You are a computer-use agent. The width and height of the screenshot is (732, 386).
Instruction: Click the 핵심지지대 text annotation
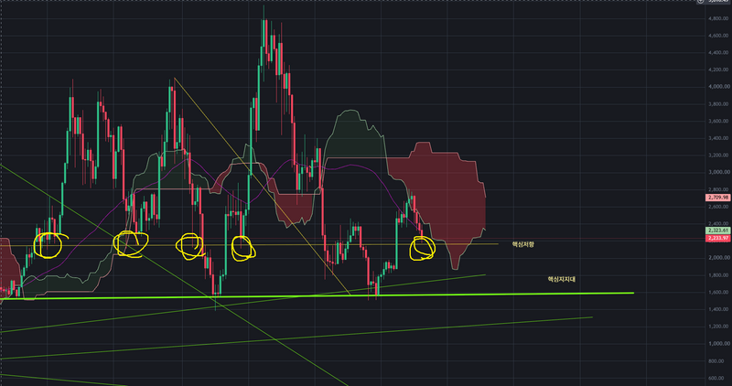(x=561, y=279)
